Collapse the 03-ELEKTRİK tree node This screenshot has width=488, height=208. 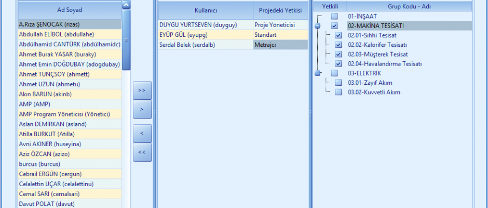point(318,73)
